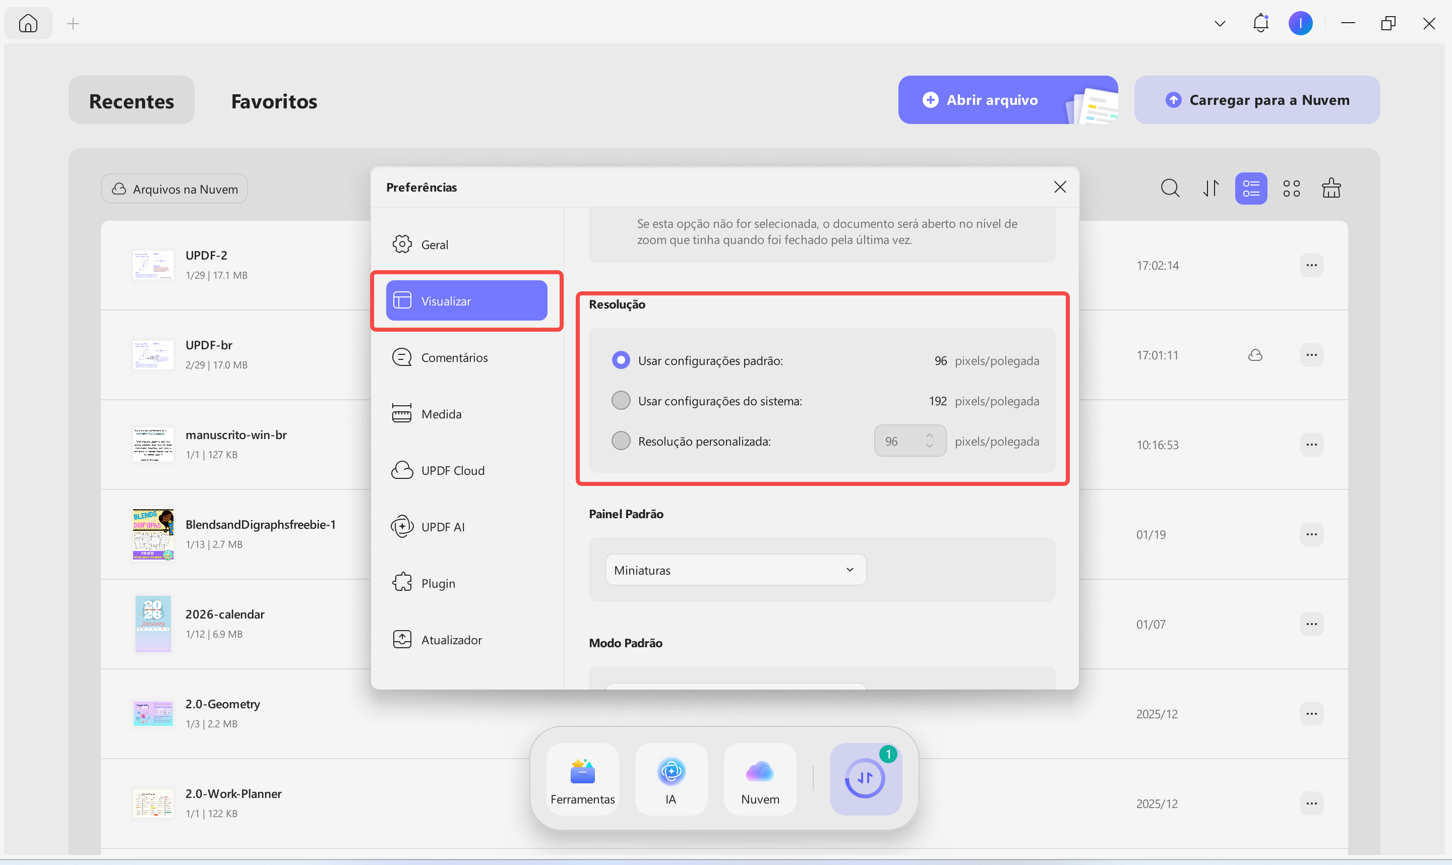
Task: Open the home tab icon
Action: click(x=28, y=23)
